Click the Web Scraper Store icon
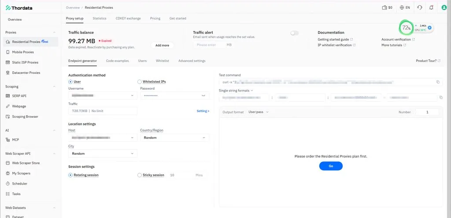This screenshot has height=218, width=451. click(8, 163)
